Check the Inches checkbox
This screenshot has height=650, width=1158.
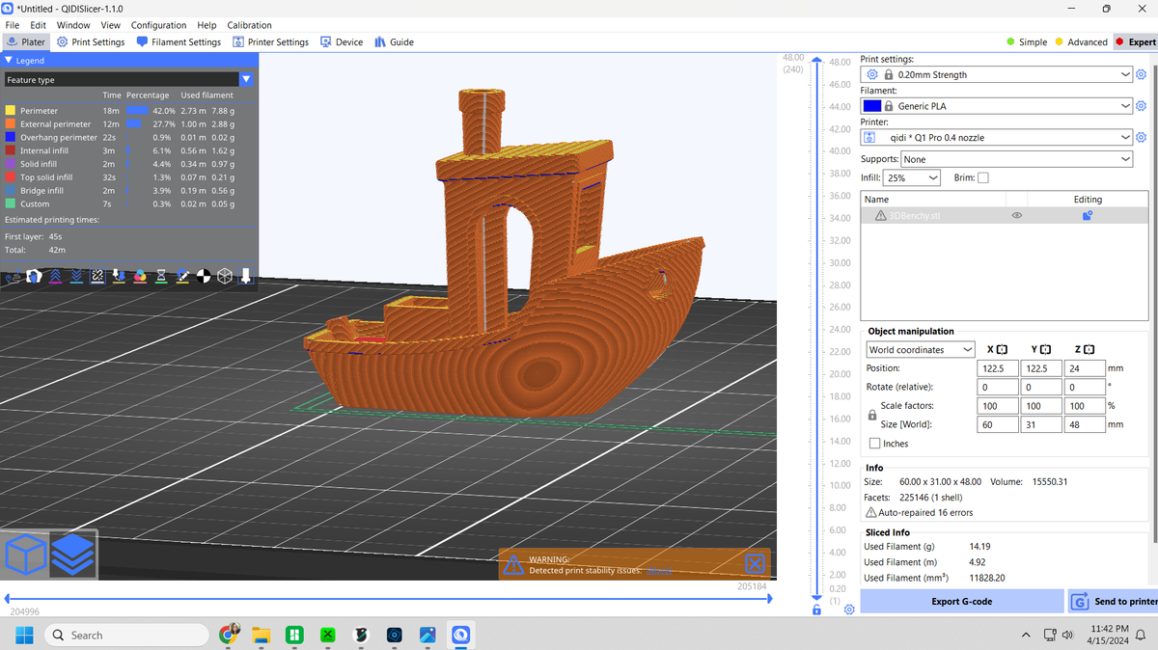pyautogui.click(x=874, y=444)
